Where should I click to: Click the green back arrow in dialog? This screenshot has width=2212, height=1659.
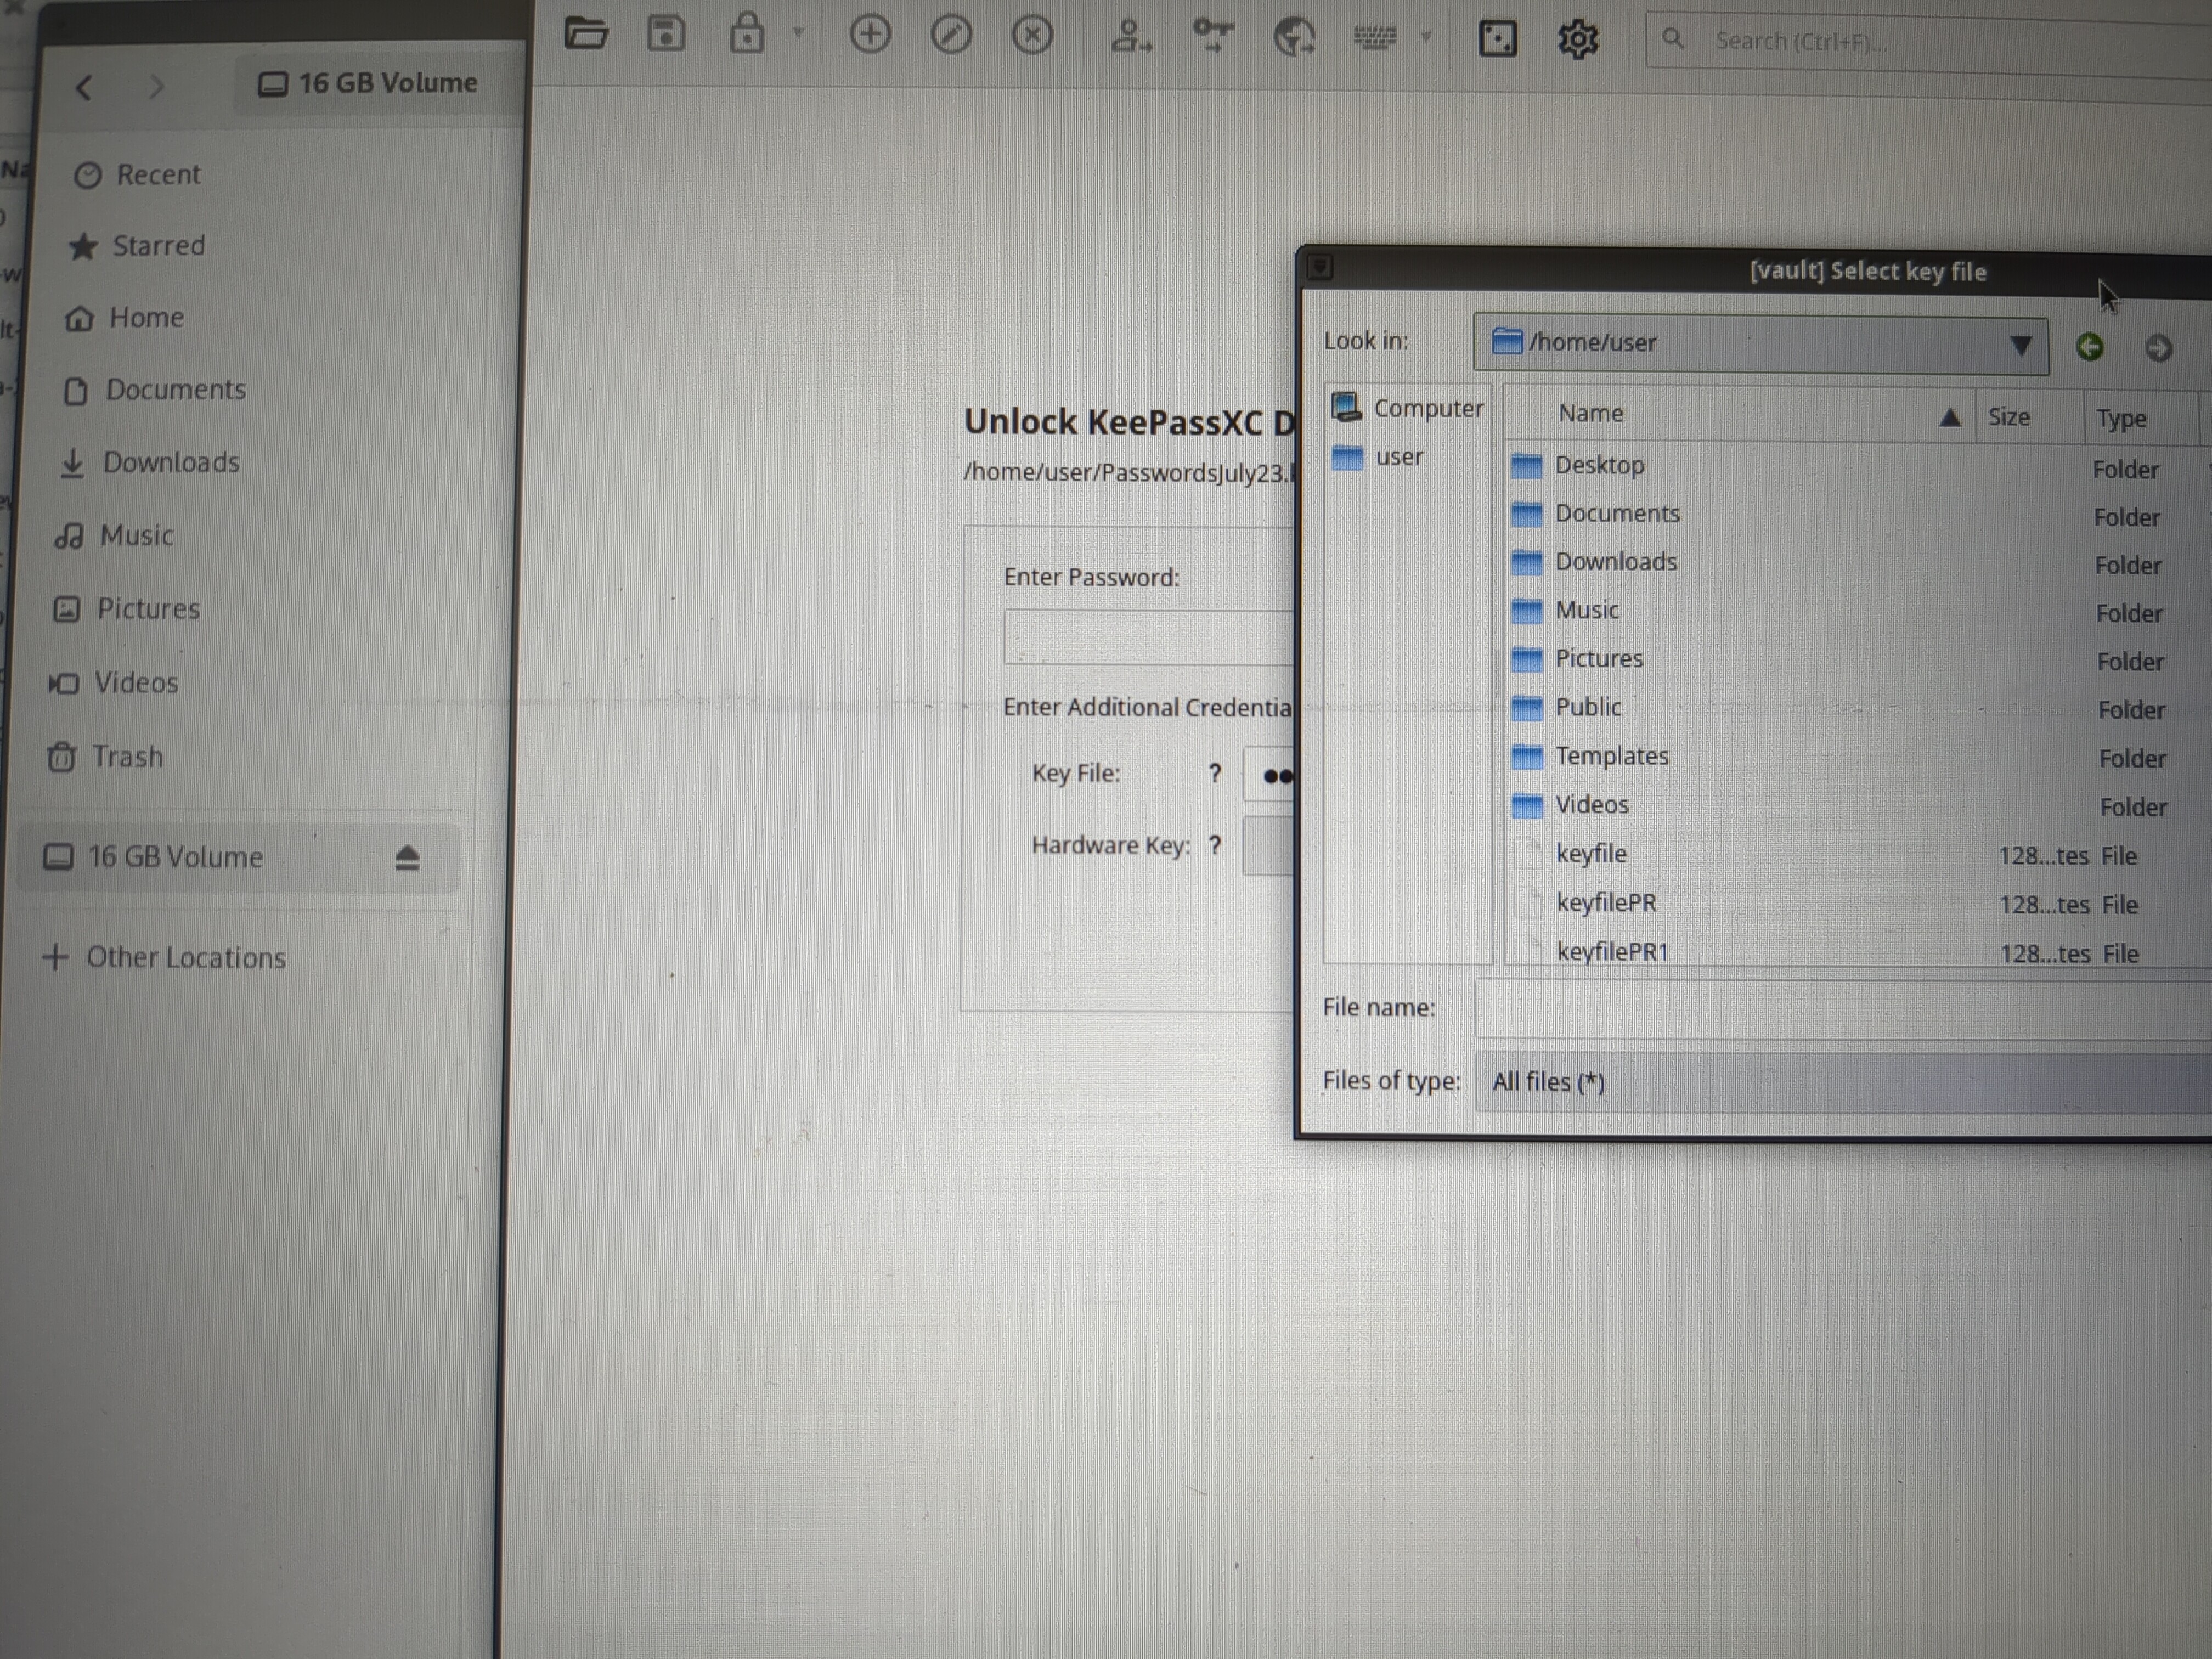click(2089, 347)
